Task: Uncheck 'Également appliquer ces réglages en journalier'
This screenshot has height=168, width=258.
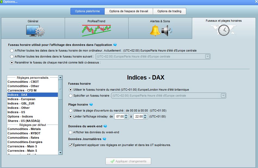Action: [x=70, y=145]
